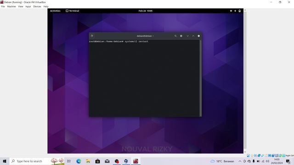
Task: Open the VirtualBox Input menu
Action: tap(28, 6)
